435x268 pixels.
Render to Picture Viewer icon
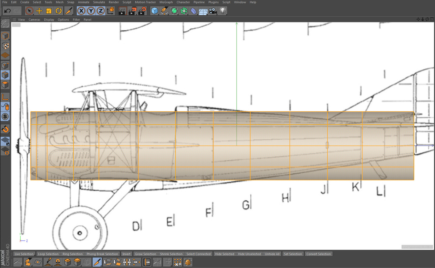coord(132,11)
